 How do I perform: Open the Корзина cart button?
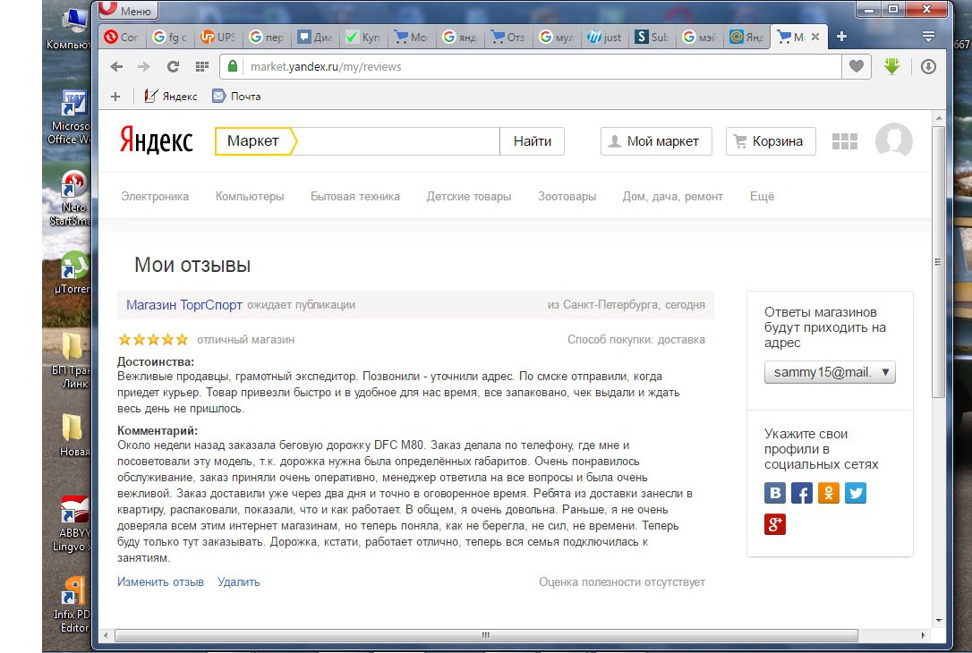click(771, 141)
